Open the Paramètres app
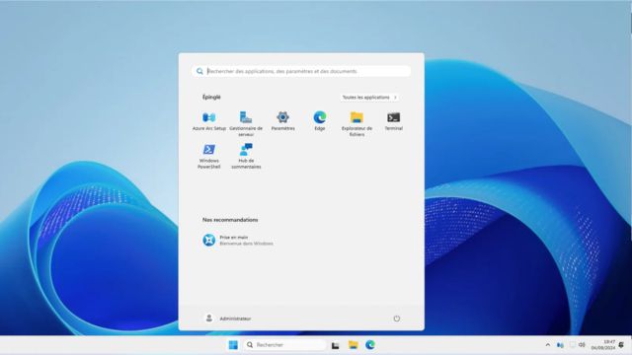The image size is (632, 355). [283, 121]
